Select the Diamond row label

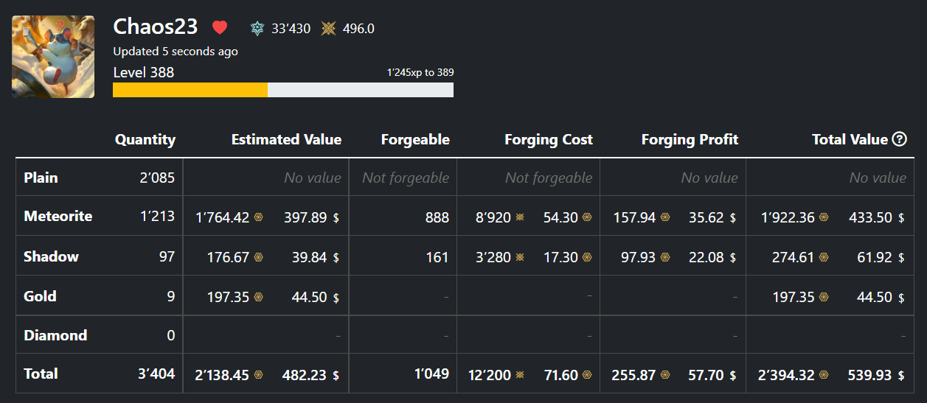[x=55, y=335]
